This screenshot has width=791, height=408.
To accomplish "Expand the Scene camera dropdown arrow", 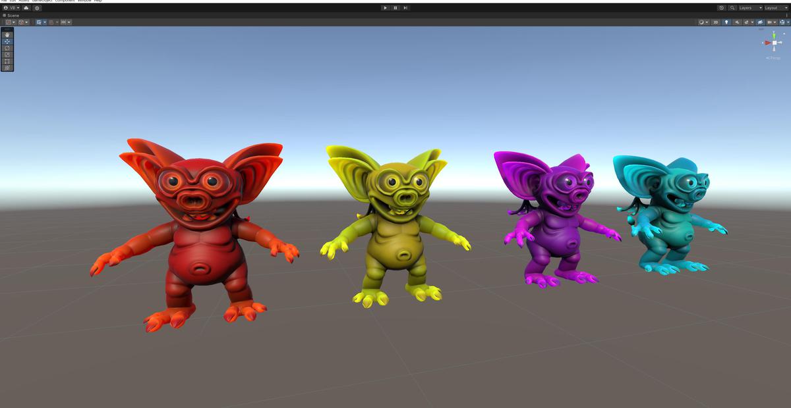I will pos(775,22).
